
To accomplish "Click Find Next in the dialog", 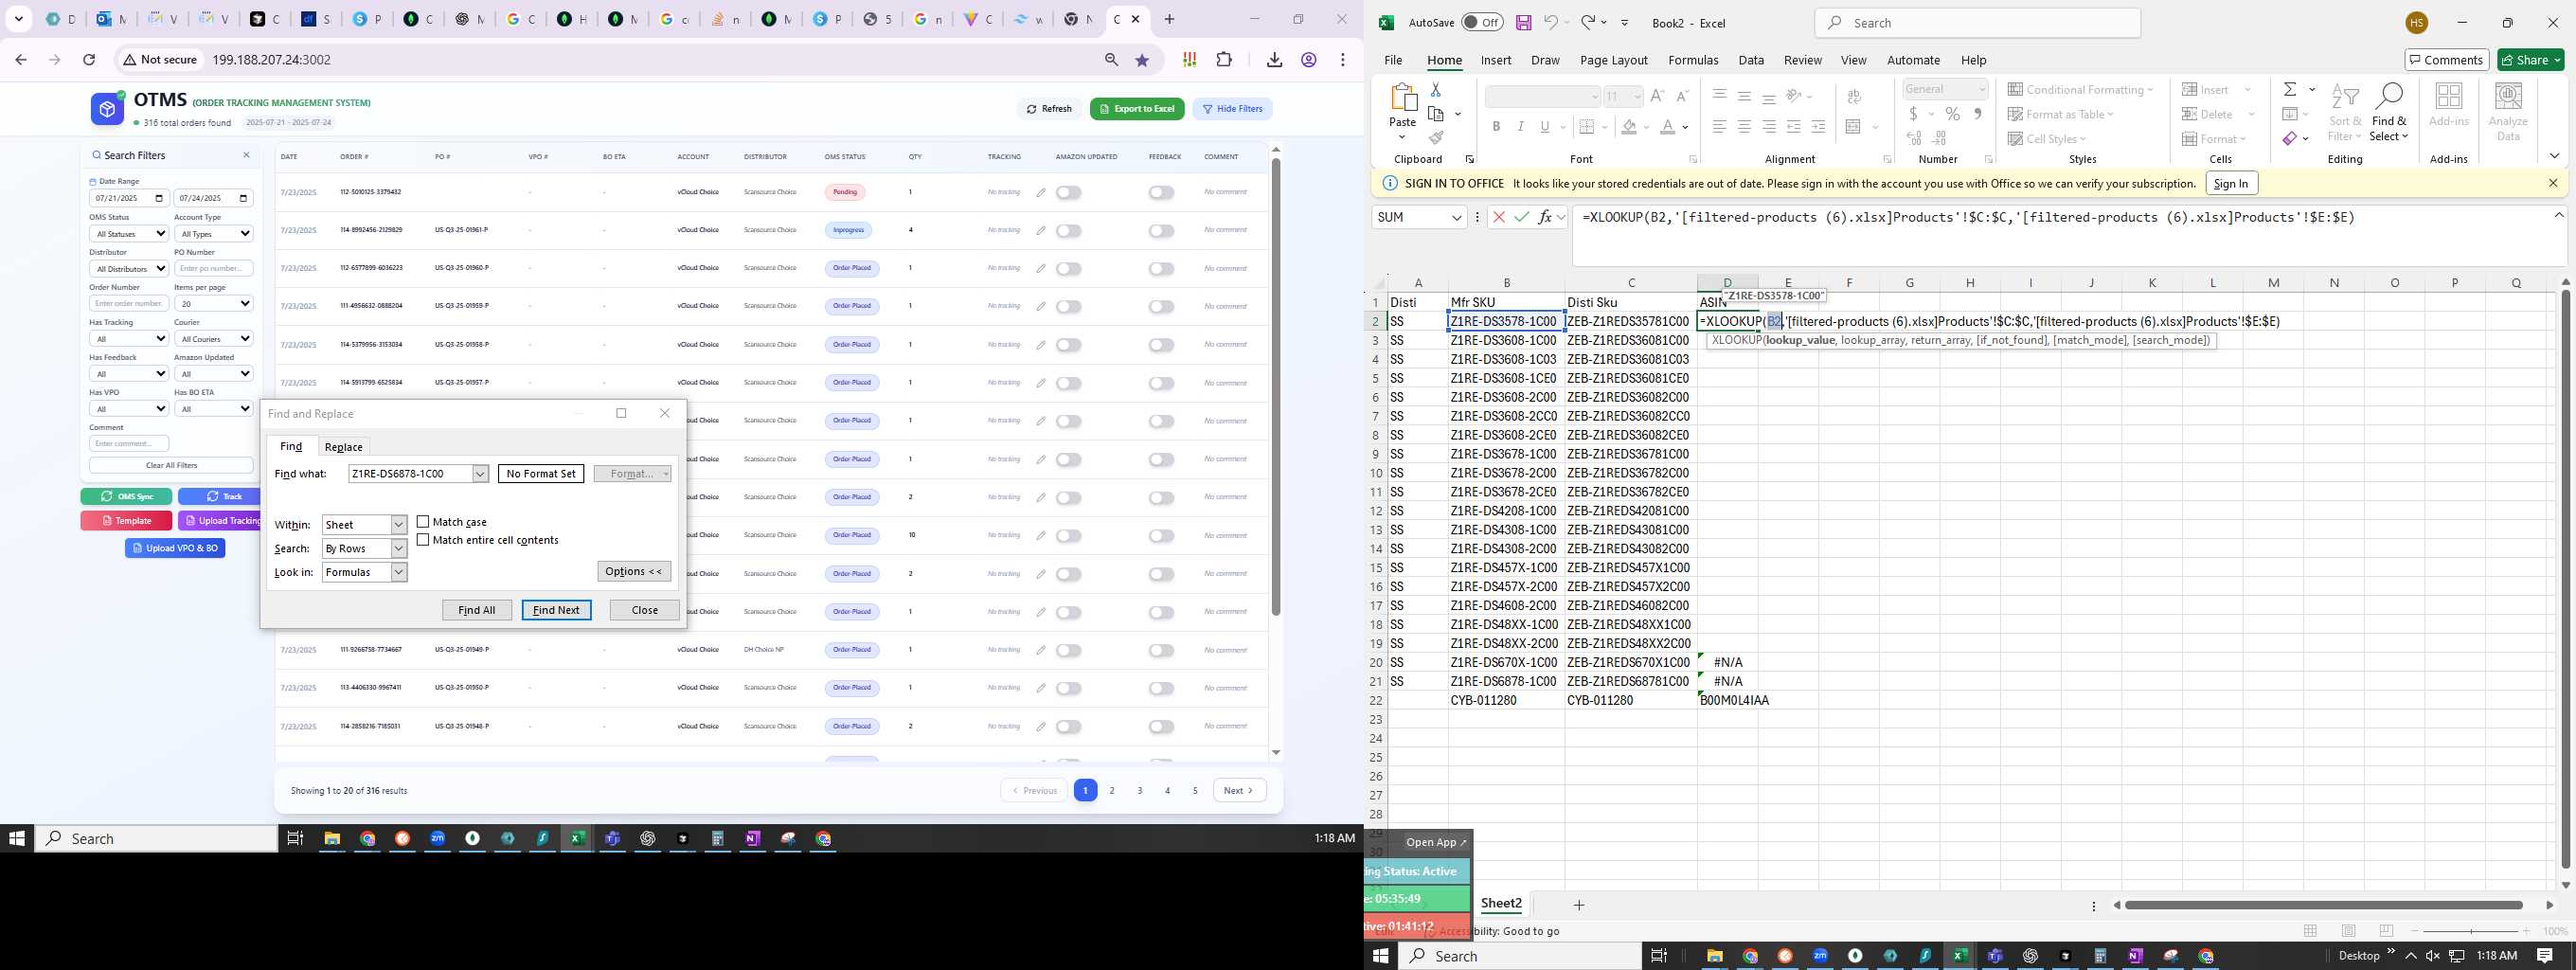I will pos(556,610).
